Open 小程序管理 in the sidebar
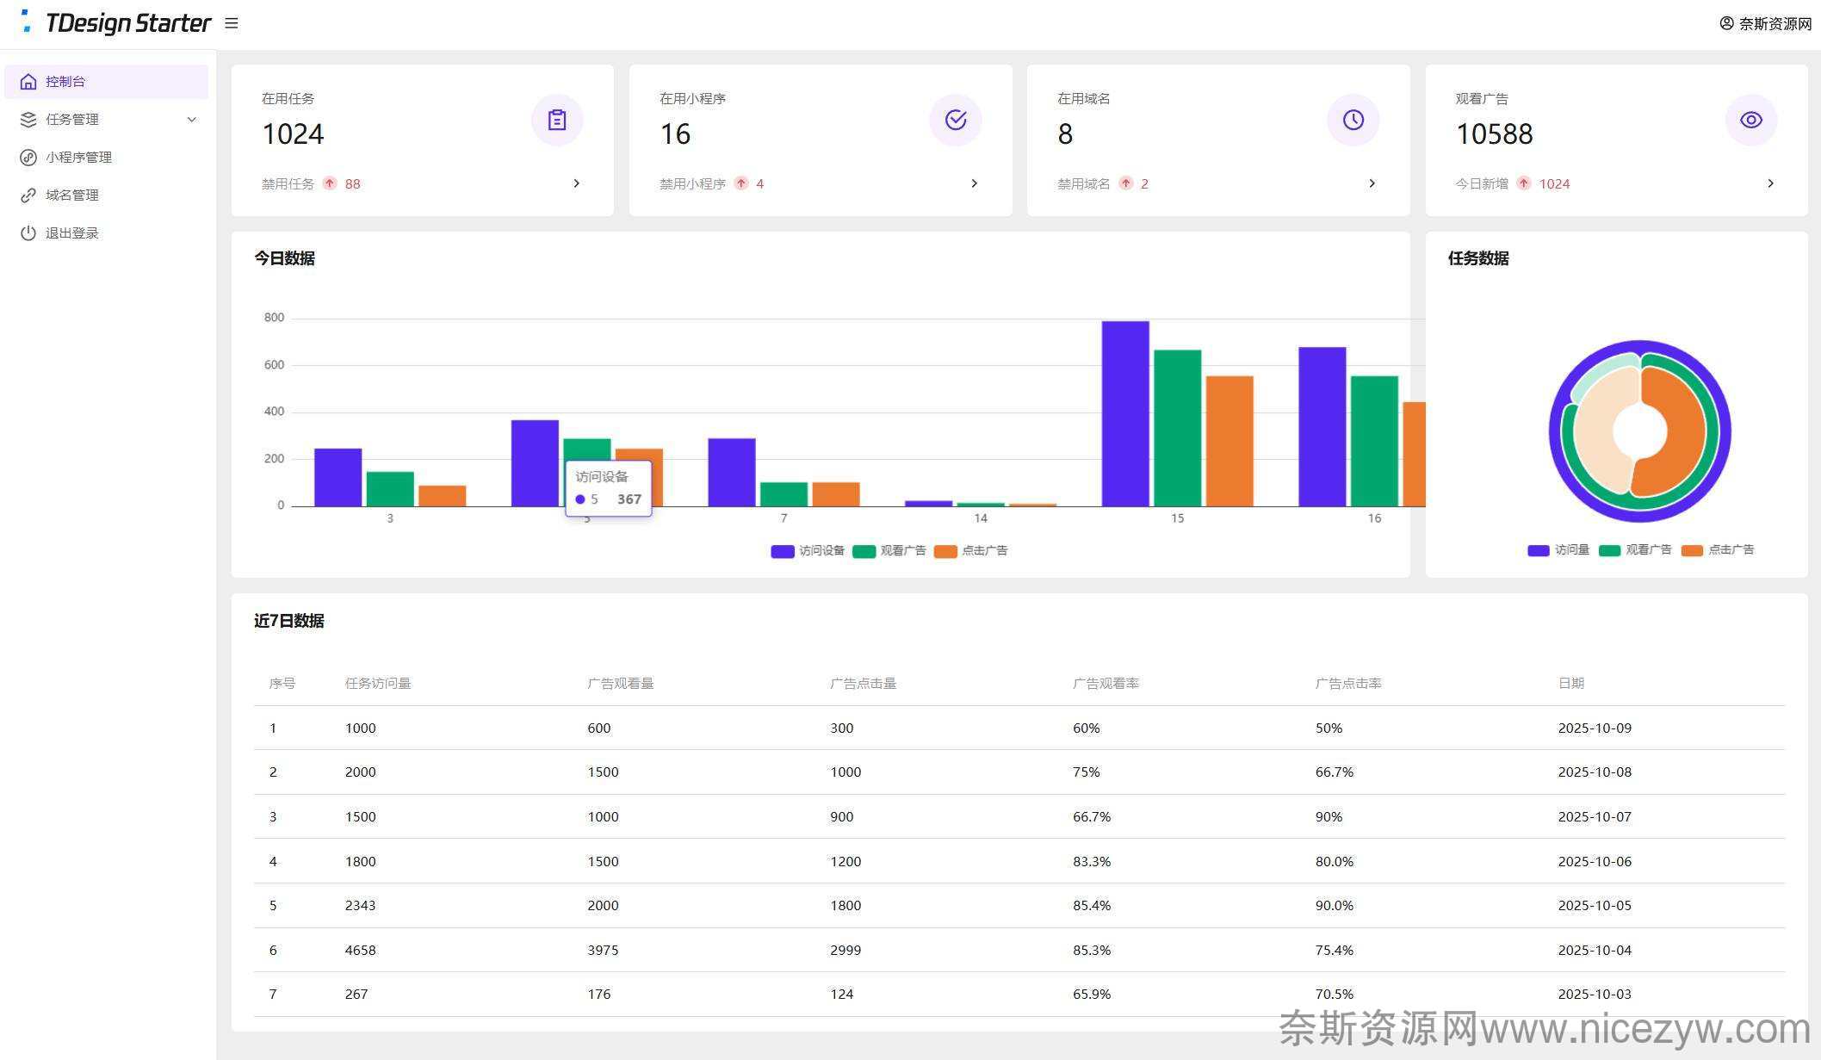1821x1060 pixels. click(x=78, y=158)
